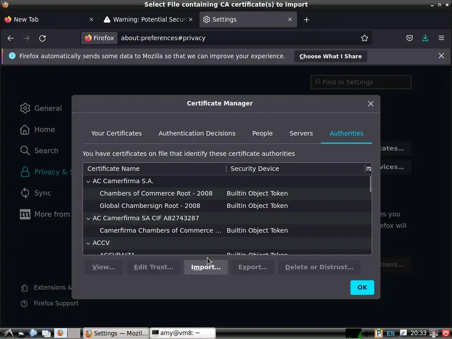Collapse the AC Camerfirma S.A. group
This screenshot has height=339, width=452.
pyautogui.click(x=88, y=181)
